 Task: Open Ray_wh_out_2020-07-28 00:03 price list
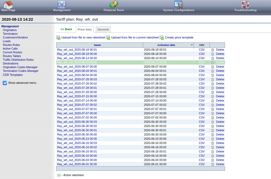[77, 79]
